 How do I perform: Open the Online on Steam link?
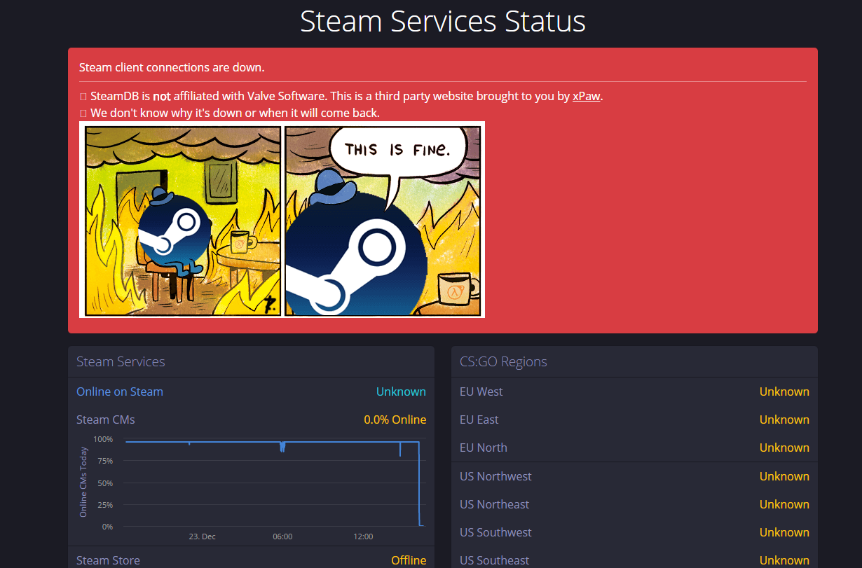pos(120,392)
